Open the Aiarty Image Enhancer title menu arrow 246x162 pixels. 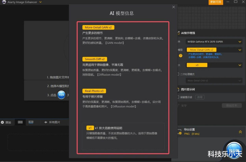coord(40,2)
